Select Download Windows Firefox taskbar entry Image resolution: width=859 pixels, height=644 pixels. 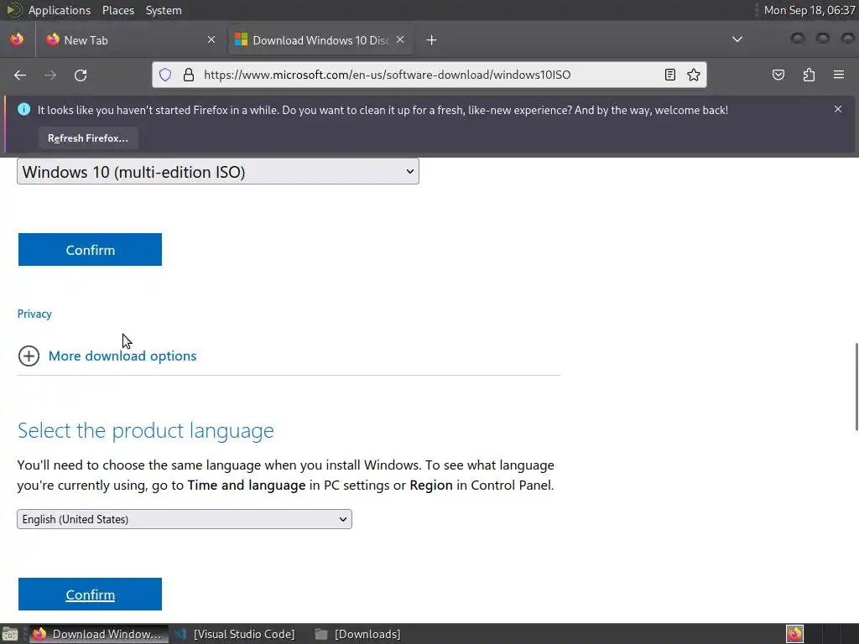click(99, 634)
